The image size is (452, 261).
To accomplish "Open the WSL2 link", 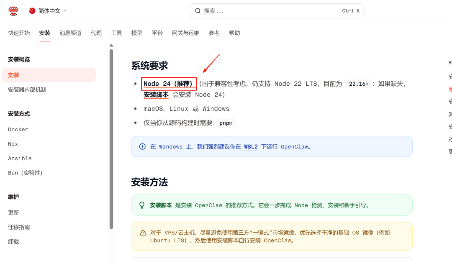I will click(251, 147).
